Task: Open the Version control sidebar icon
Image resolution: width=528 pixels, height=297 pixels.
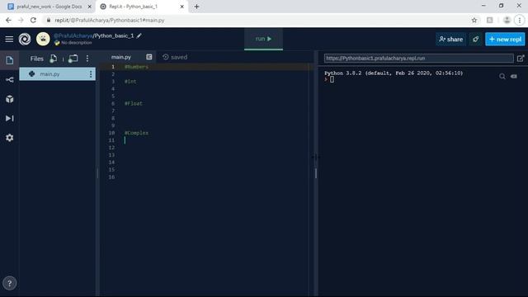Action: pyautogui.click(x=9, y=80)
